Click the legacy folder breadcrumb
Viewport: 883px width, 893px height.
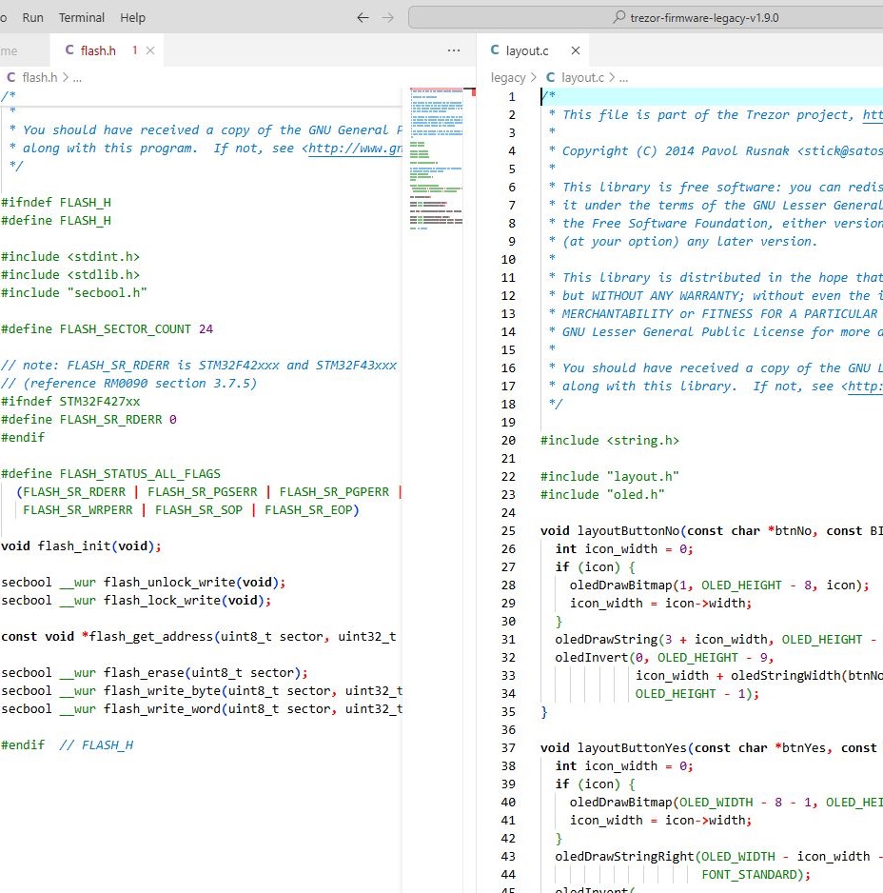tap(508, 78)
